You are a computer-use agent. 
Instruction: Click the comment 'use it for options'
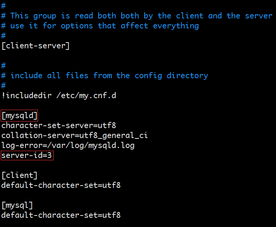point(51,26)
